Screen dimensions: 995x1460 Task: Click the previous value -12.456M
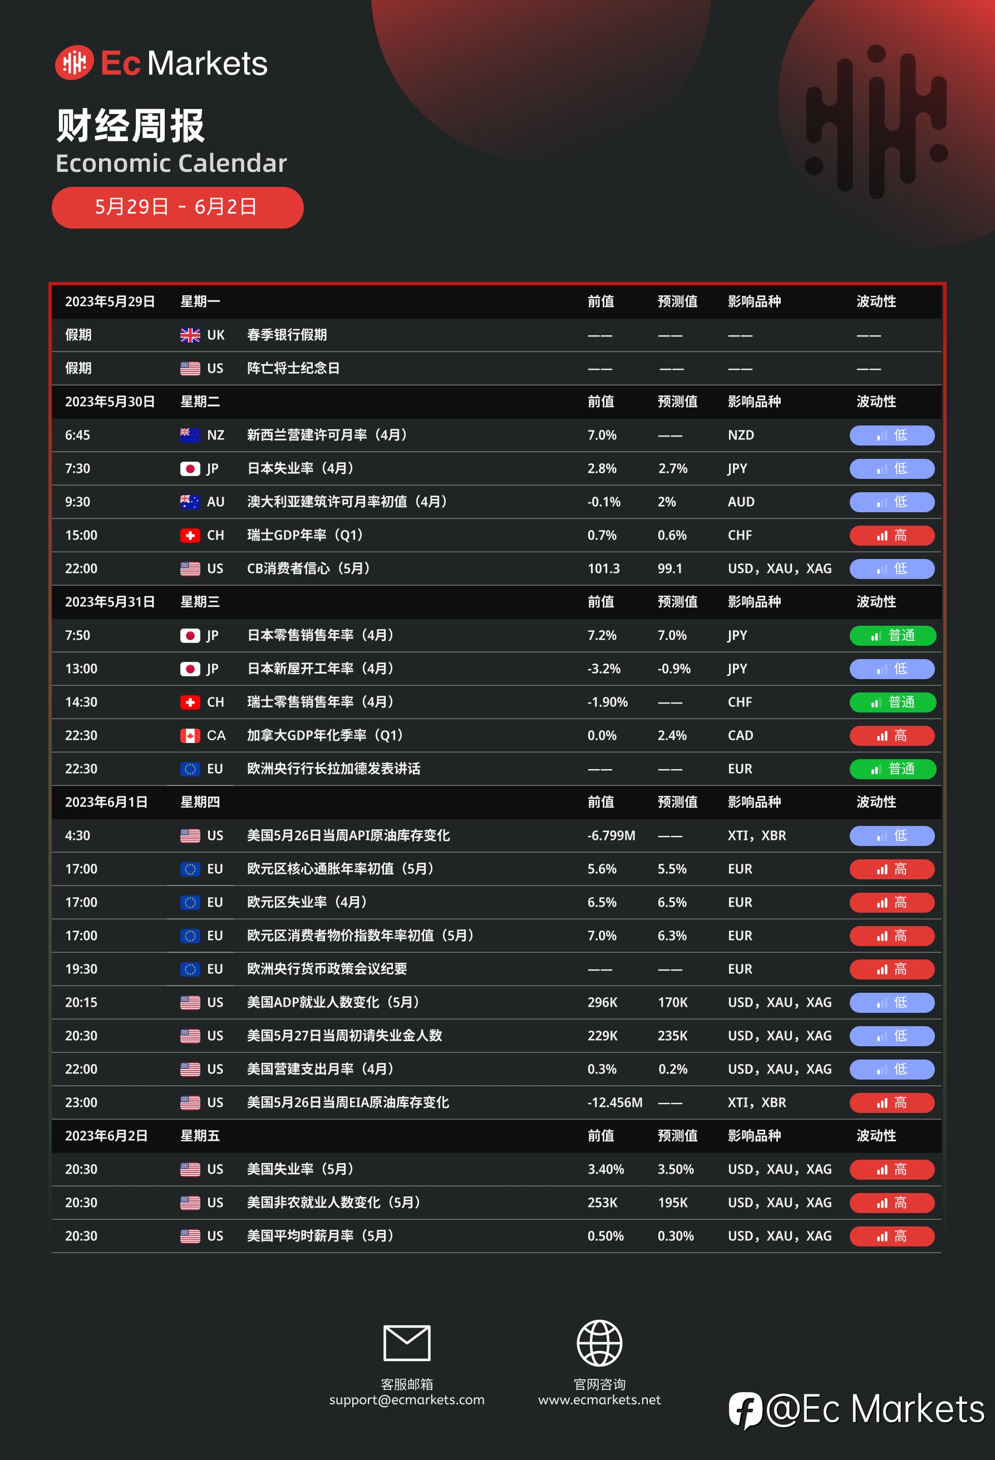[615, 1102]
